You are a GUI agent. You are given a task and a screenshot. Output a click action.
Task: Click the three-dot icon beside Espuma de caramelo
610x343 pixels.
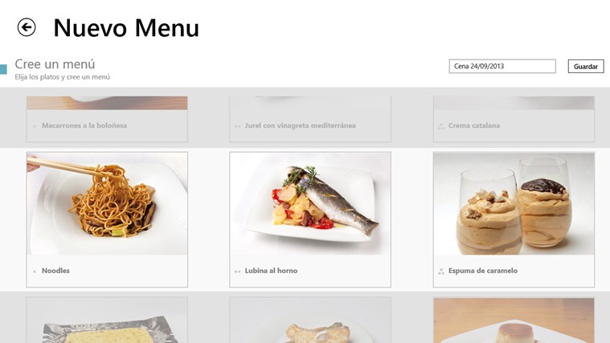click(x=440, y=272)
